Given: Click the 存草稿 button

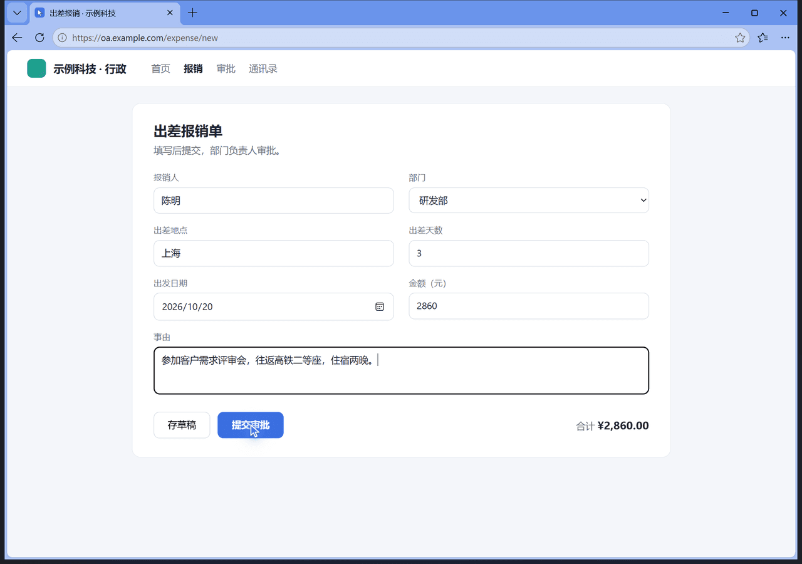Looking at the screenshot, I should (x=182, y=425).
